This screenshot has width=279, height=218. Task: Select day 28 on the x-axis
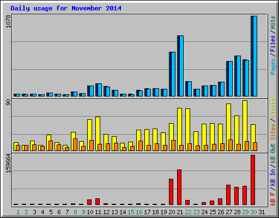coord(237,212)
